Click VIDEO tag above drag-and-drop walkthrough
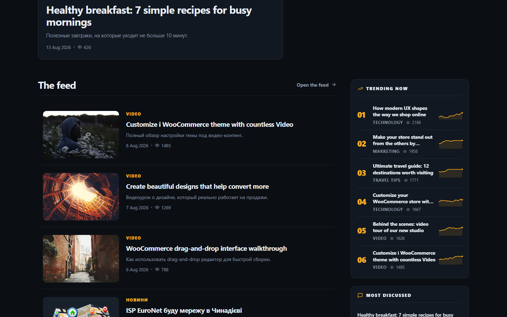Screen dimensions: 507x317 click(x=133, y=238)
